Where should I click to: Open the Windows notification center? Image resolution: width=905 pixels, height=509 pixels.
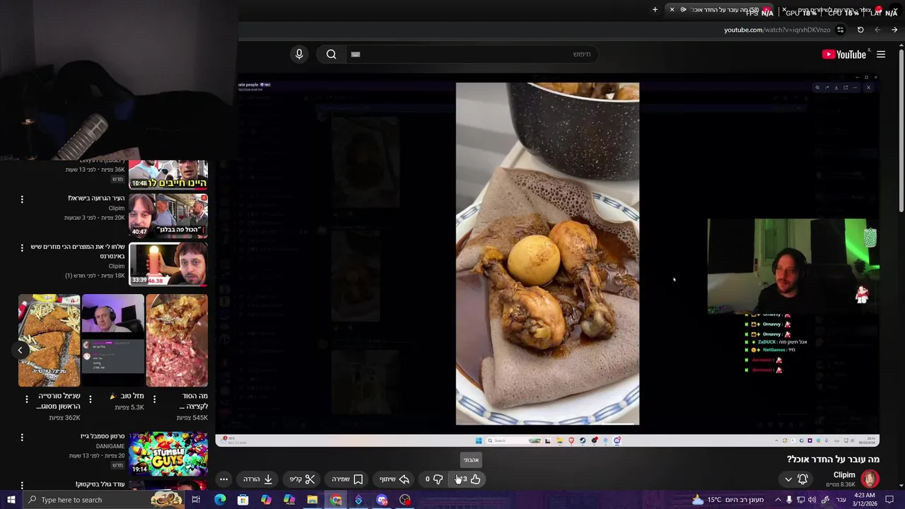[x=889, y=500]
